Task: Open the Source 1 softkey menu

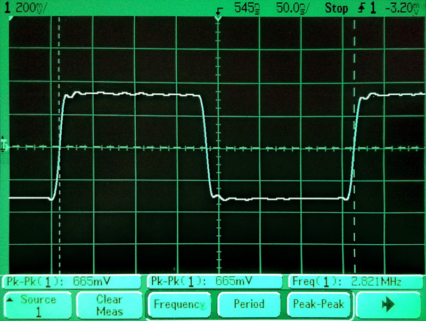Action: (38, 305)
